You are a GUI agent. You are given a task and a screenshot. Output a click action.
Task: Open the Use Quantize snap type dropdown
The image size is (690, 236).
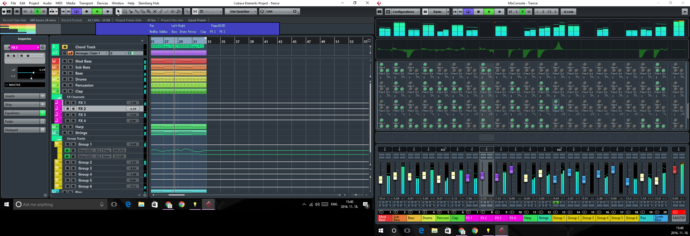click(241, 11)
